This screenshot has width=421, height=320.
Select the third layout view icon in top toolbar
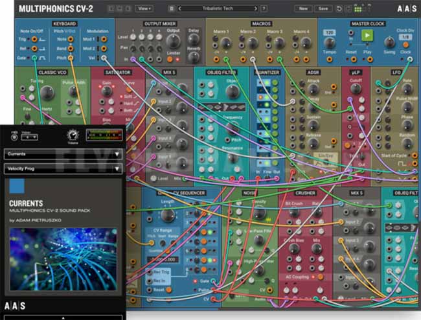[128, 9]
